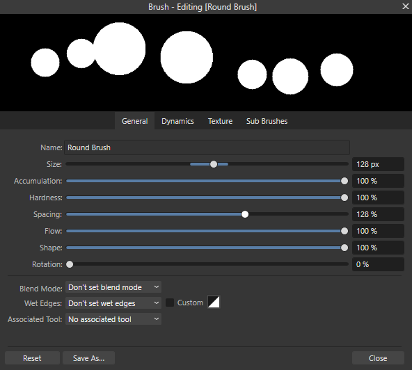Click the Size slider handle
The width and height of the screenshot is (412, 370).
214,164
